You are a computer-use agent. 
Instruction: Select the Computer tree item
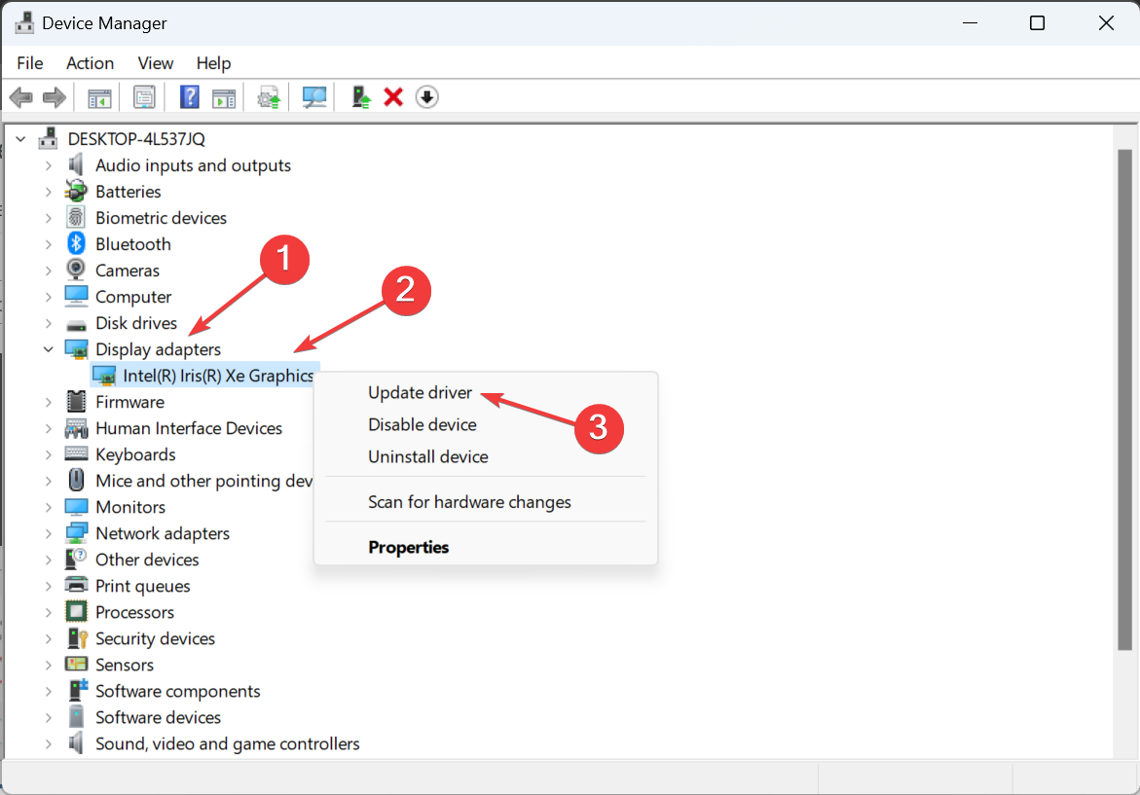(133, 297)
